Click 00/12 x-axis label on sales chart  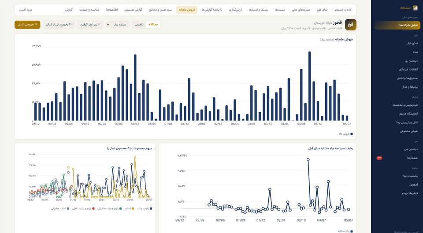[x=135, y=124]
